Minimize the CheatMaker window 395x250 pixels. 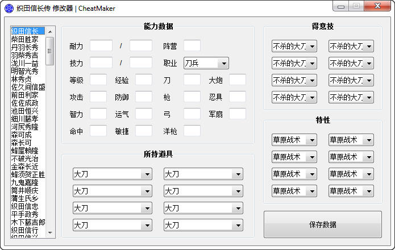(341, 6)
